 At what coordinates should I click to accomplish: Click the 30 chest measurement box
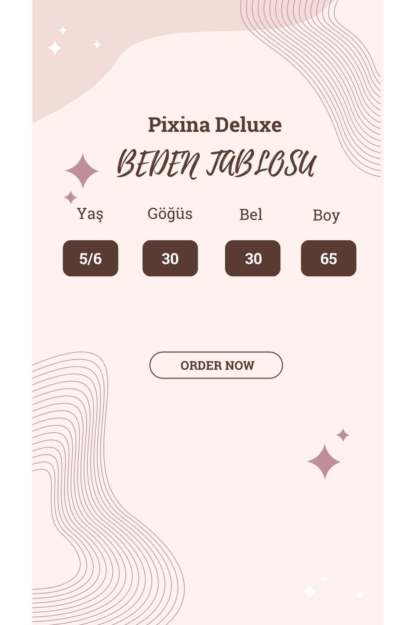(x=170, y=258)
